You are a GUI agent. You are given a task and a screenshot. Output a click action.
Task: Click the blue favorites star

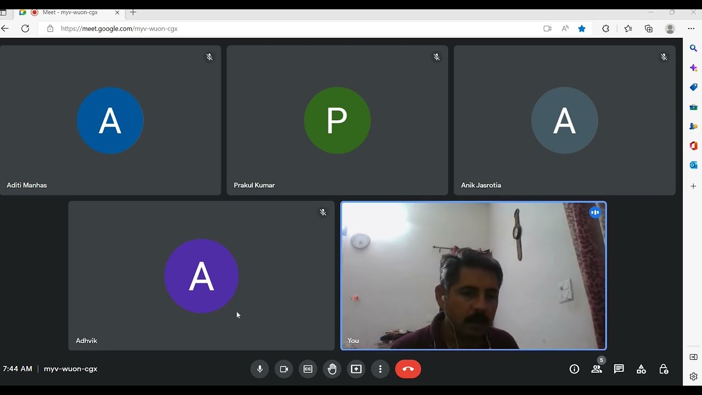(x=582, y=29)
